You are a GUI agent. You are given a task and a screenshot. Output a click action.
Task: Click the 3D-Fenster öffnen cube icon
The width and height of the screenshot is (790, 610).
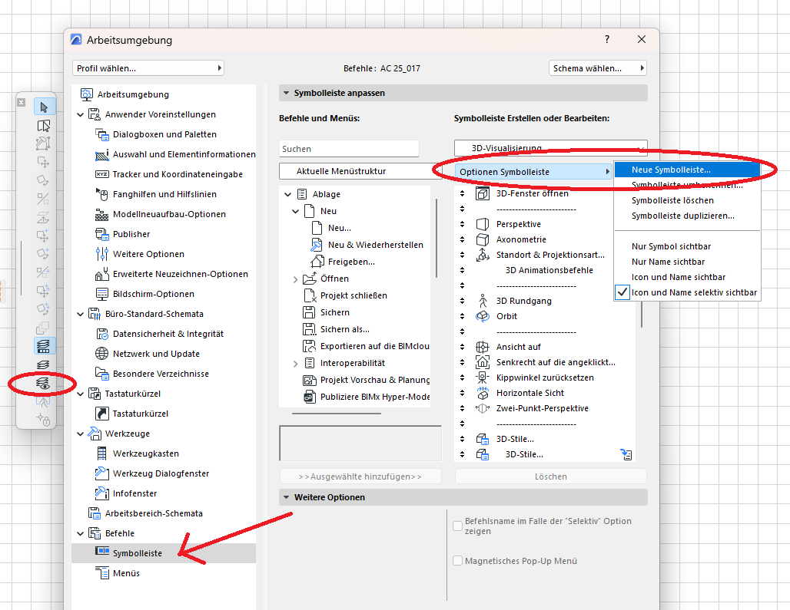tap(483, 193)
